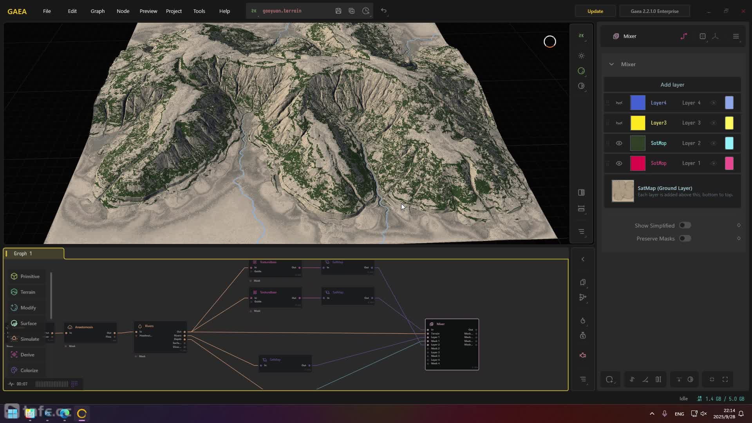Collapse the Mixer section chevron
Image resolution: width=752 pixels, height=423 pixels.
[x=611, y=64]
